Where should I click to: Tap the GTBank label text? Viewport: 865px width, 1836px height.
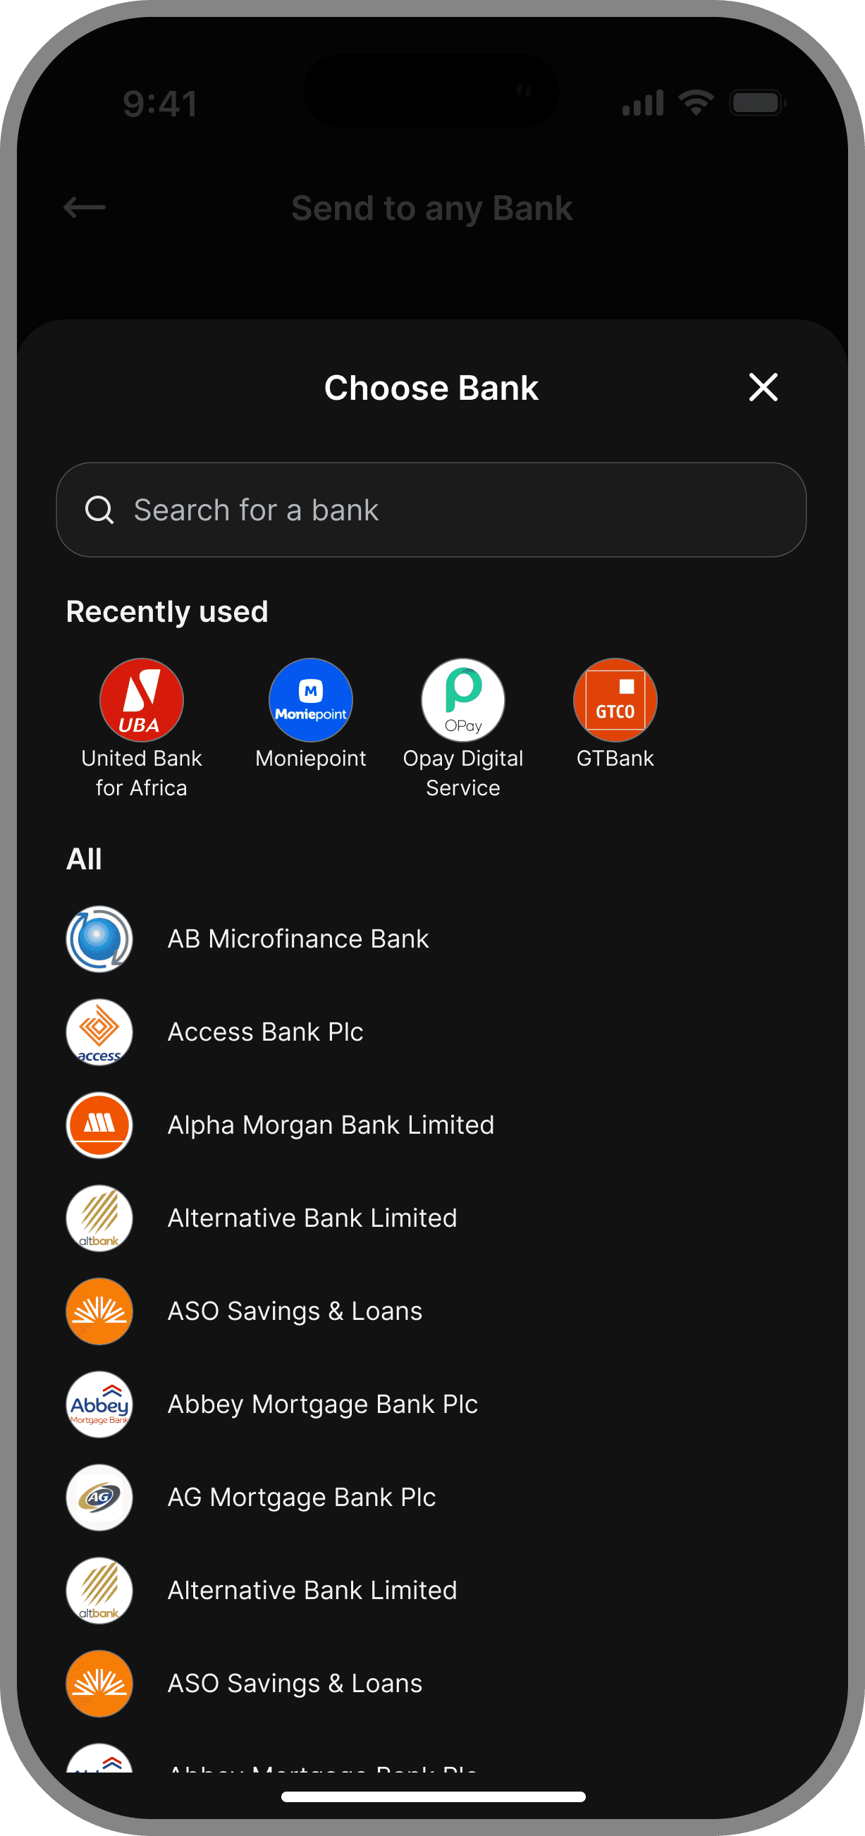tap(615, 759)
